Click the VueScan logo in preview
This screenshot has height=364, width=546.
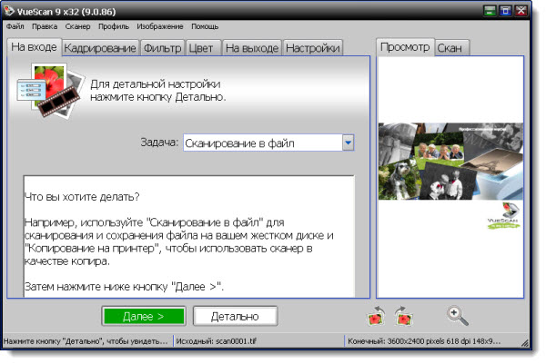point(503,216)
